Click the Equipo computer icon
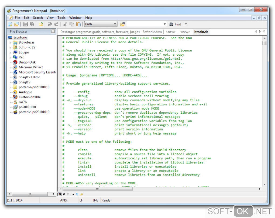The height and width of the screenshot is (218, 275). click(15, 52)
